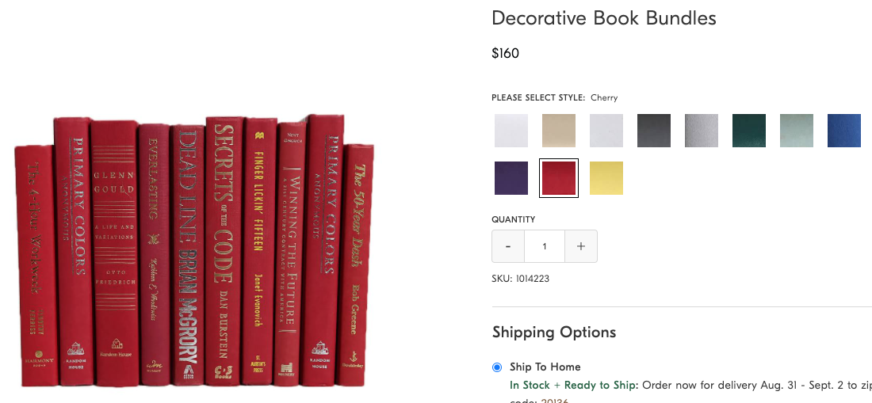The height and width of the screenshot is (403, 872).
Task: Click the SKU 1014223 text
Action: [521, 279]
